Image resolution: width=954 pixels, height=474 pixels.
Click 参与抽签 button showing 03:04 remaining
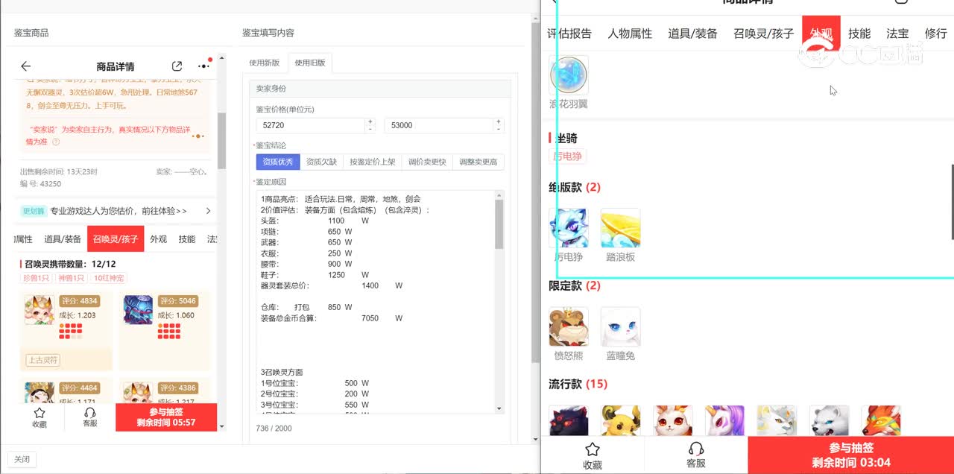point(850,455)
